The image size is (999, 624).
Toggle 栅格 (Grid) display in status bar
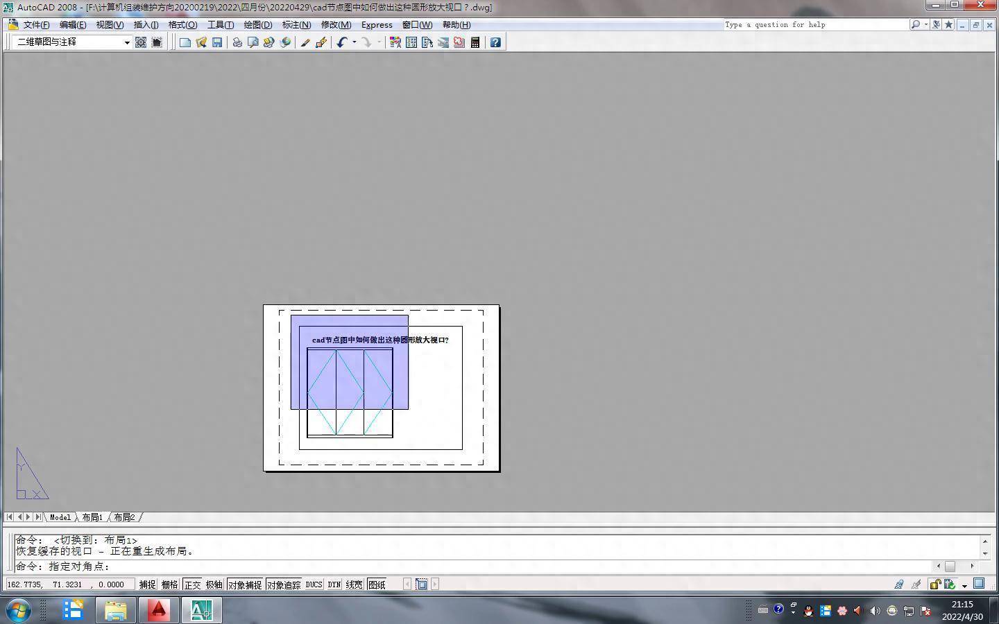(x=169, y=584)
